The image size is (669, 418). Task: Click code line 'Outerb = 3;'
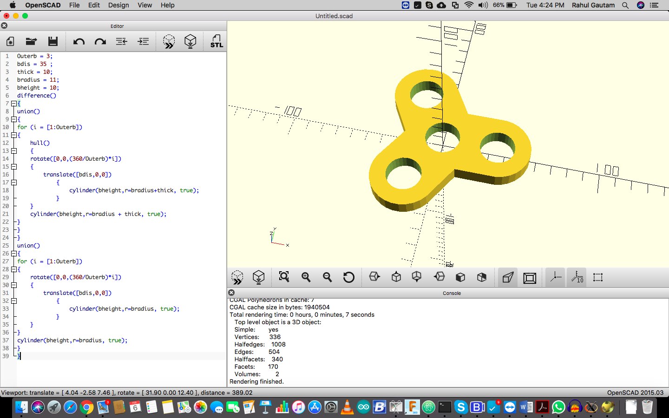click(x=35, y=56)
